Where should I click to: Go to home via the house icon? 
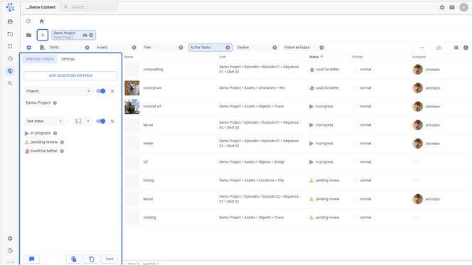pos(42,21)
